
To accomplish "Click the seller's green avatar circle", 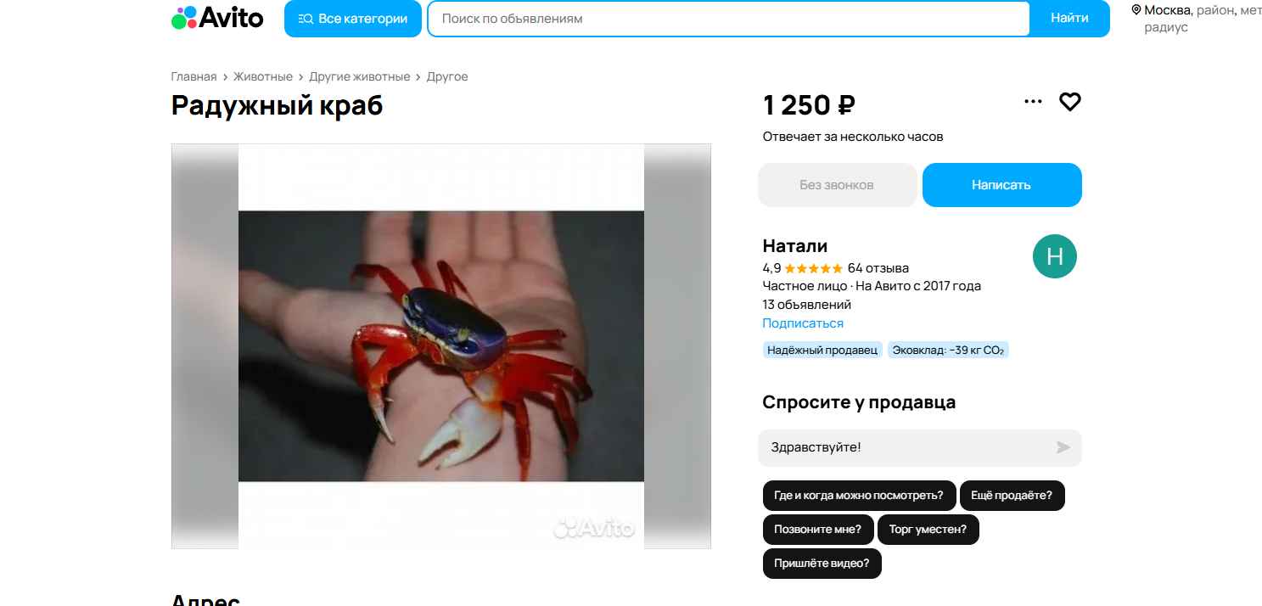I will pos(1055,256).
